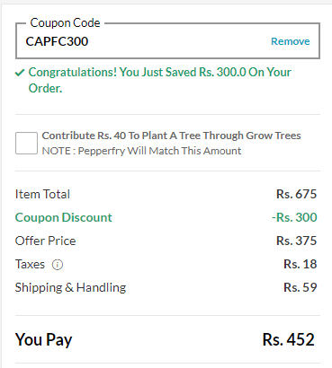Click the Rs. 675 item total amount
Image resolution: width=332 pixels, height=368 pixels.
point(296,194)
